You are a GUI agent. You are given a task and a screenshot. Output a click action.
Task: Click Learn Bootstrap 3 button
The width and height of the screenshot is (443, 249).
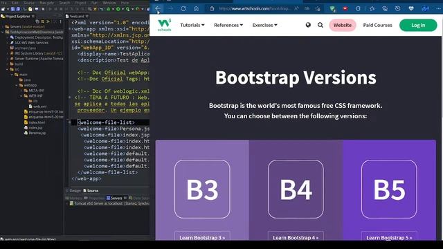point(202,237)
